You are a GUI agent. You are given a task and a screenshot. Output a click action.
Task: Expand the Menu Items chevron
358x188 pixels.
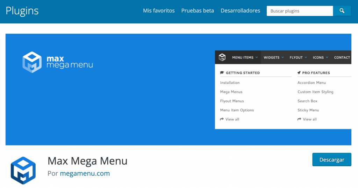(x=257, y=57)
